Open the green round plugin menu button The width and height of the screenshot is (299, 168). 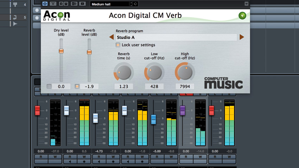pos(242,15)
